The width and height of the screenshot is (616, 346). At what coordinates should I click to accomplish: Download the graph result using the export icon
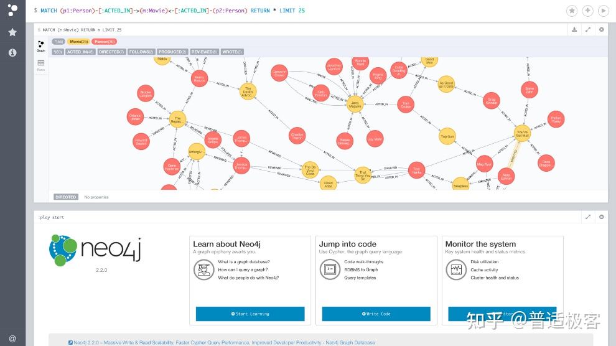(x=574, y=29)
